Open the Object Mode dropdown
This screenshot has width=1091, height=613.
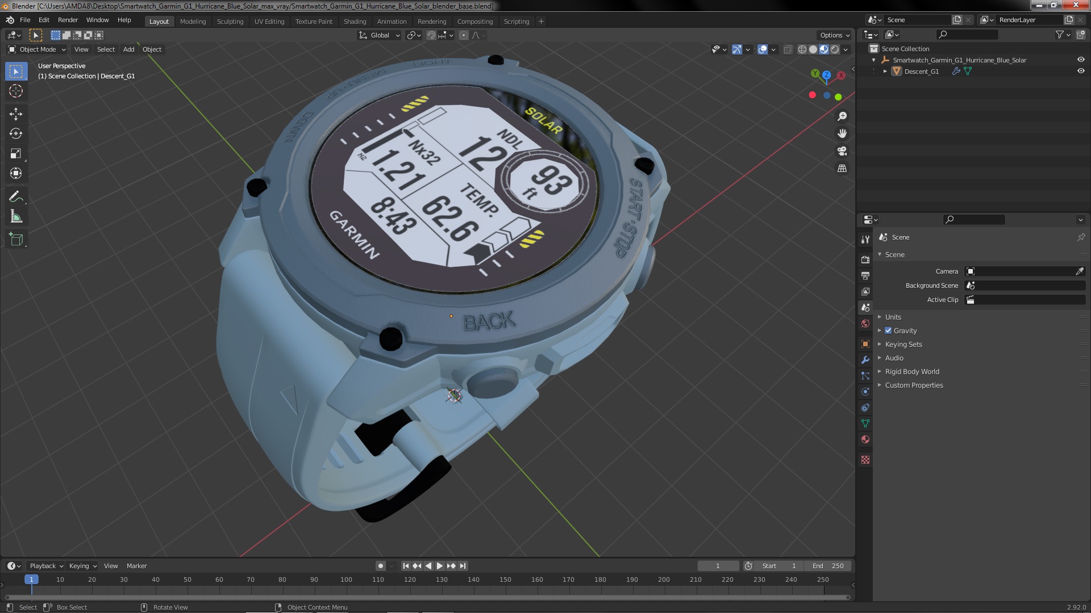(x=36, y=49)
